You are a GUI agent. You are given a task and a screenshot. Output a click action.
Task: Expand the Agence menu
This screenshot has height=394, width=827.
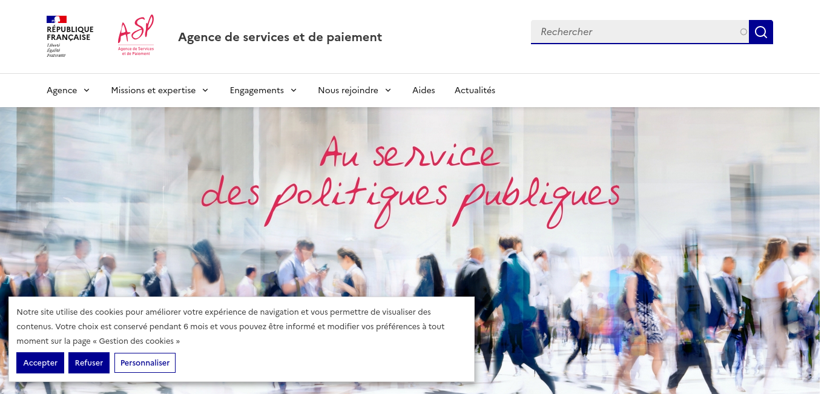tap(68, 90)
